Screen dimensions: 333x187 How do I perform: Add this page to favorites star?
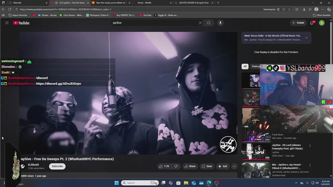[289, 9]
